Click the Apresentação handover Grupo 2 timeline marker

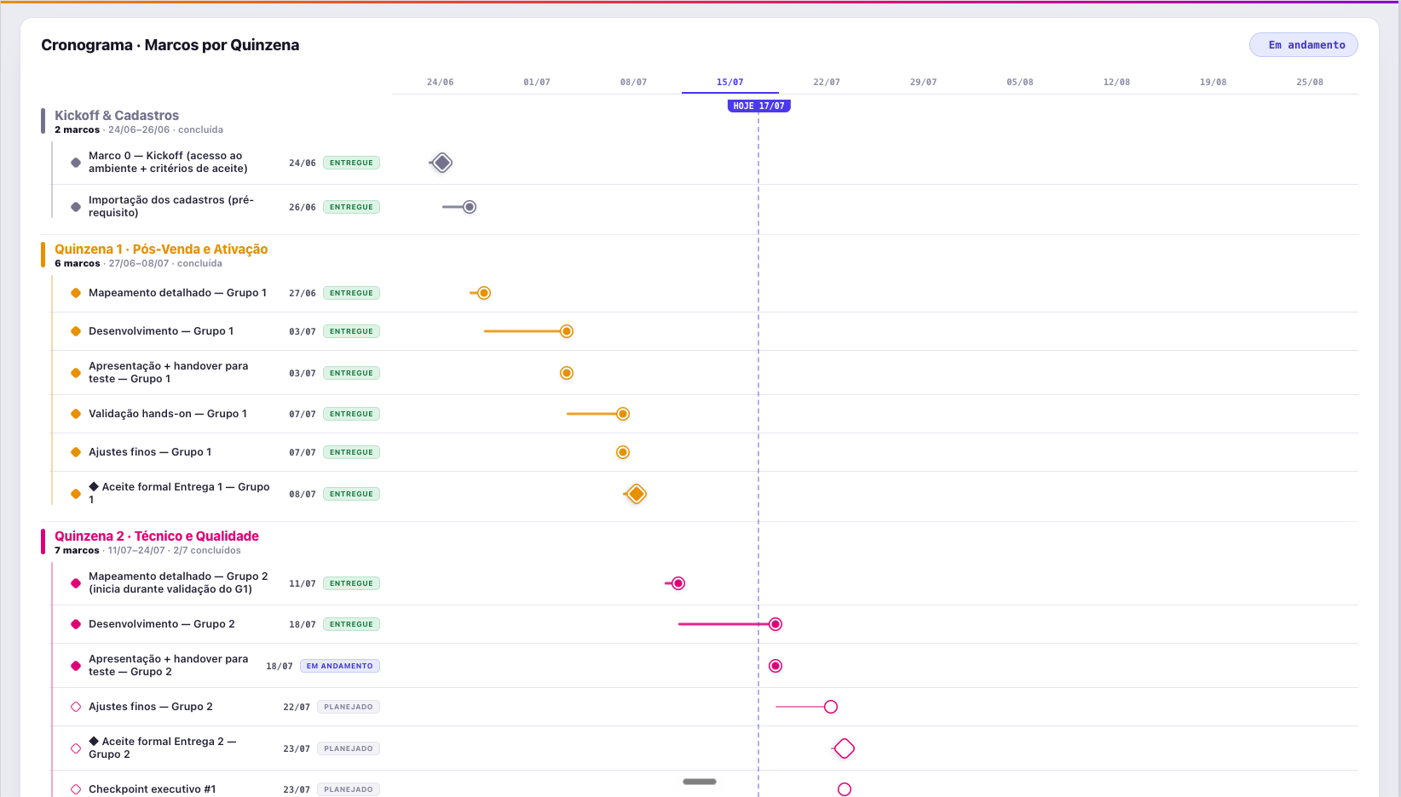[x=775, y=666]
